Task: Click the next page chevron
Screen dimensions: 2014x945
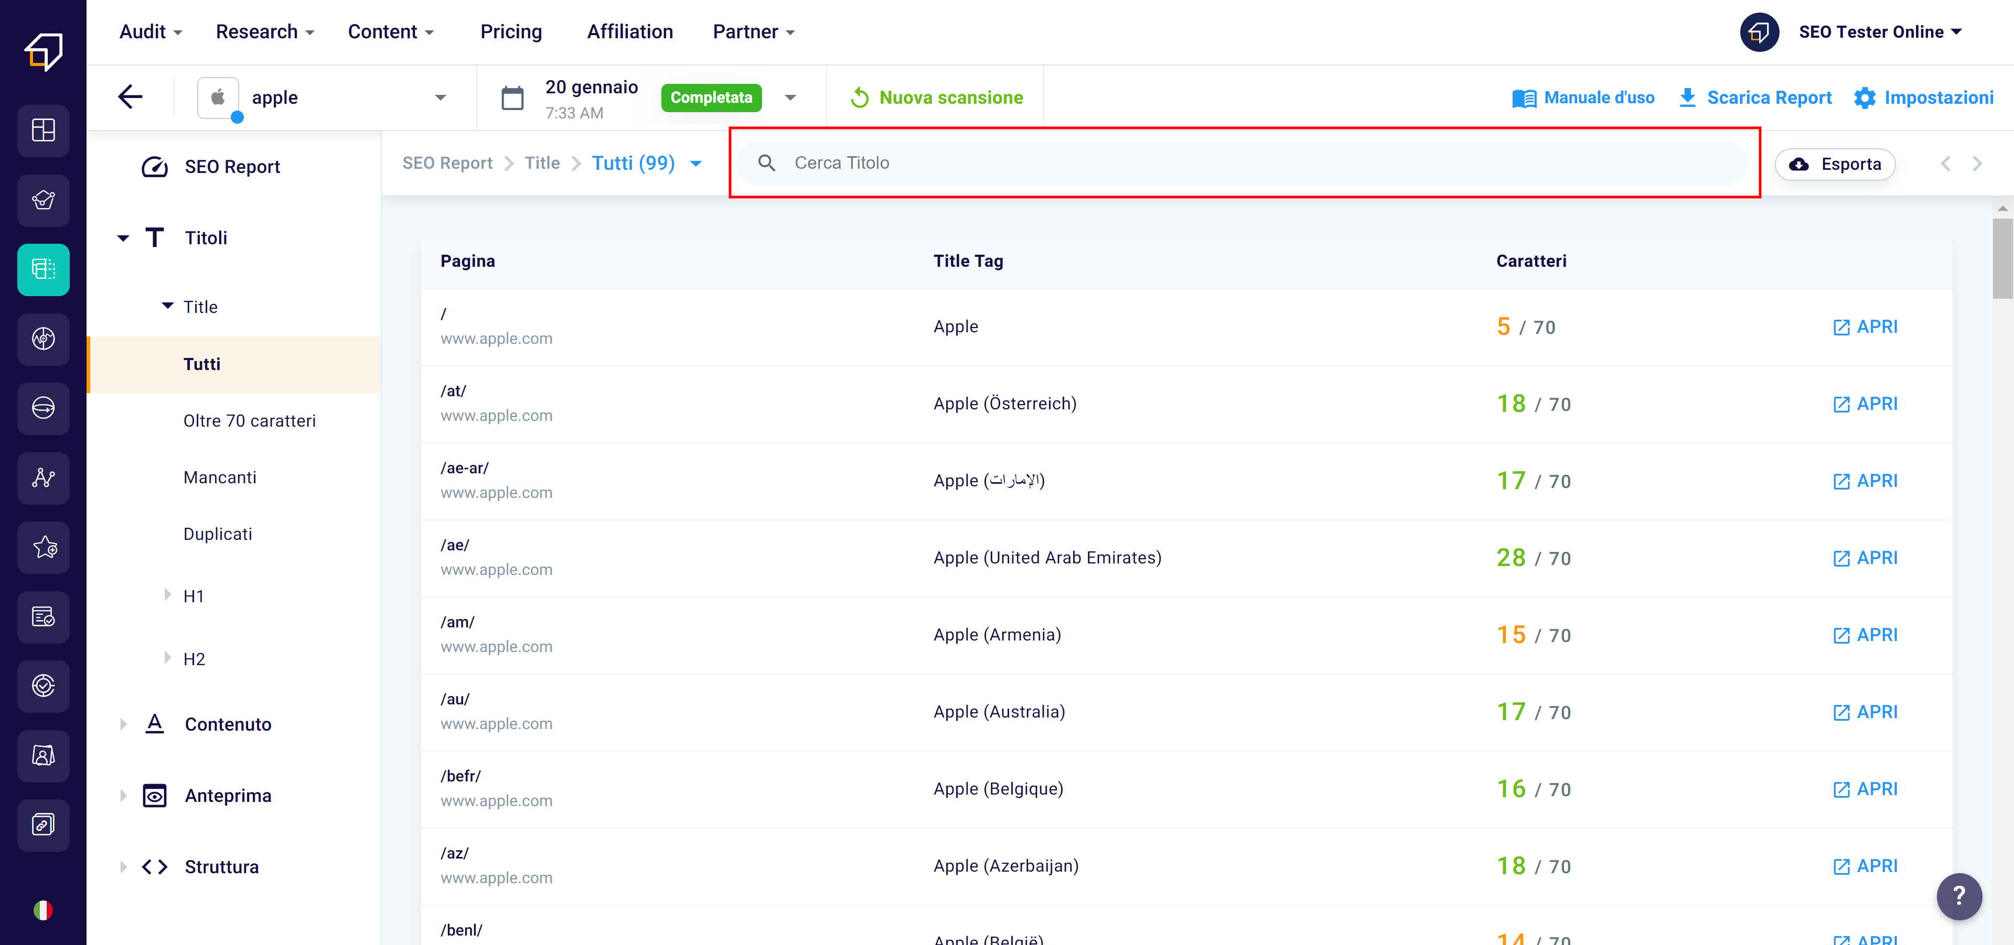Action: pos(1977,163)
